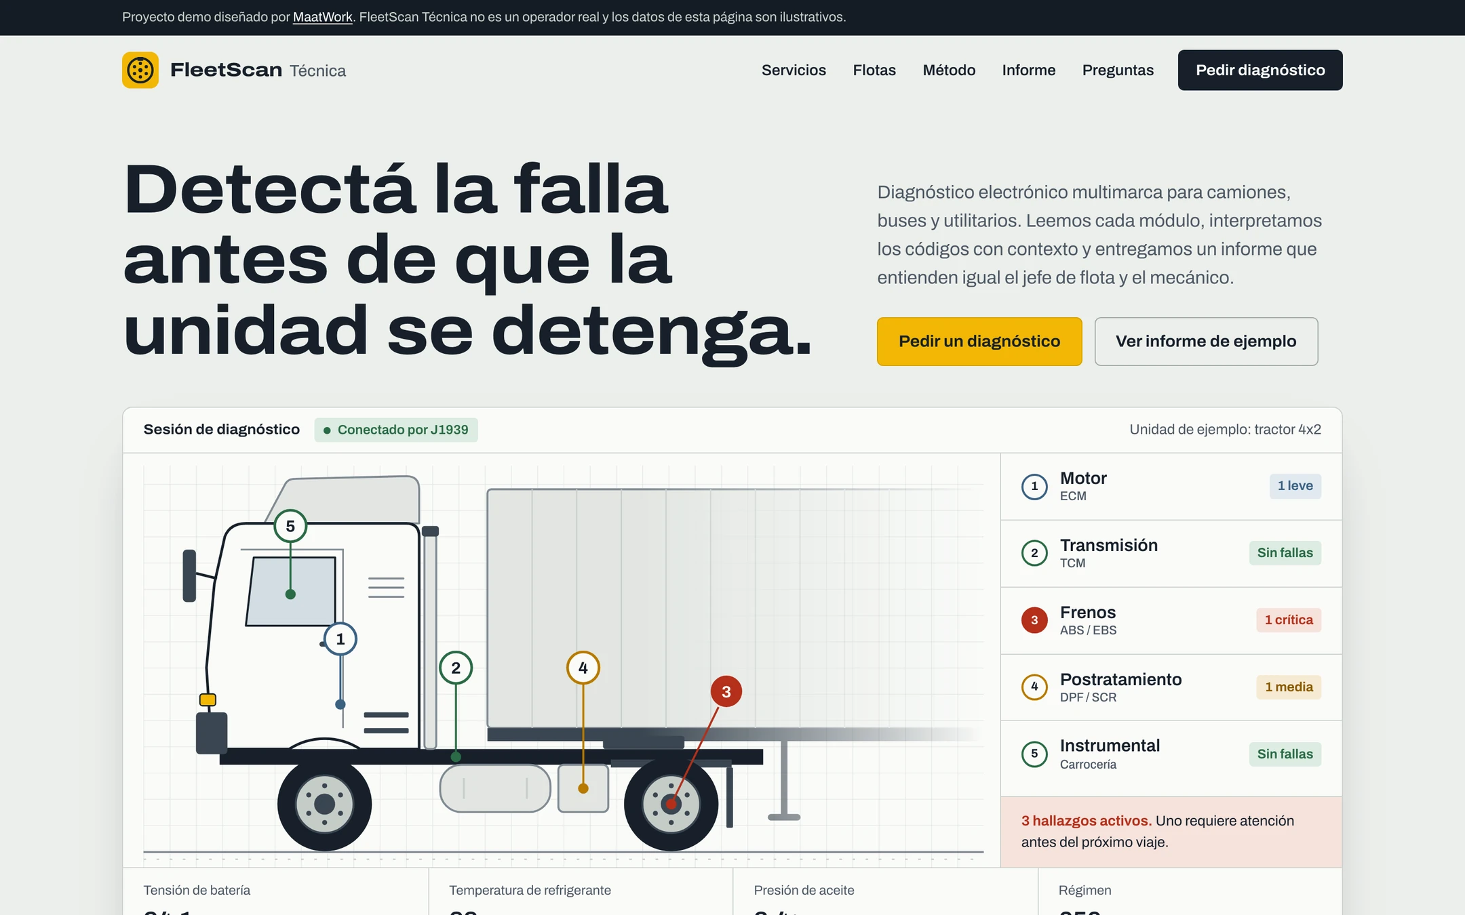
Task: Click the Presión de aceite label
Action: point(804,891)
